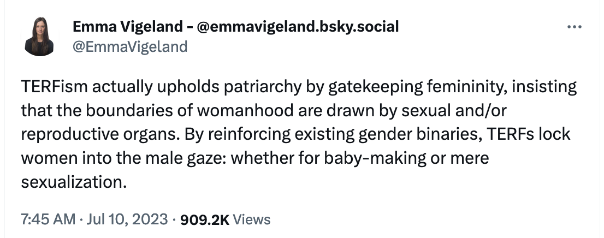The width and height of the screenshot is (604, 238).
Task: Click the 909.2K view count
Action: pos(205,219)
